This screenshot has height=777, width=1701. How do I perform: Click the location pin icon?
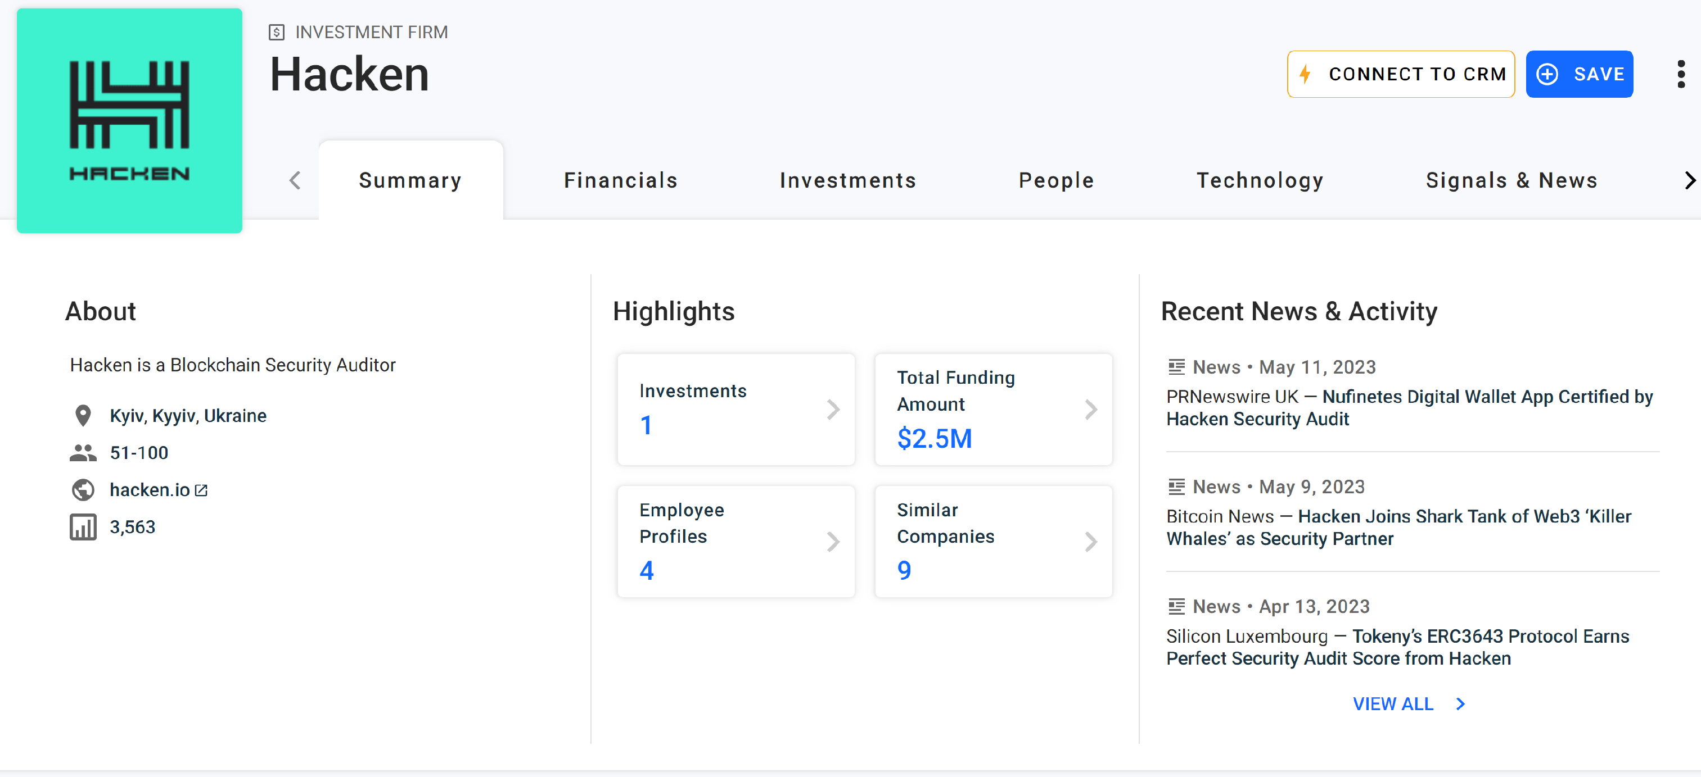click(83, 416)
